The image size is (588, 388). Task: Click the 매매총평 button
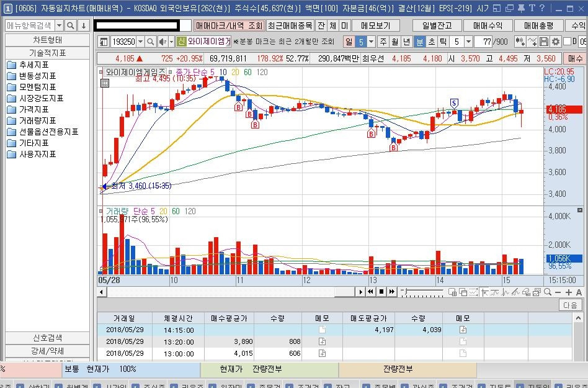click(x=539, y=25)
